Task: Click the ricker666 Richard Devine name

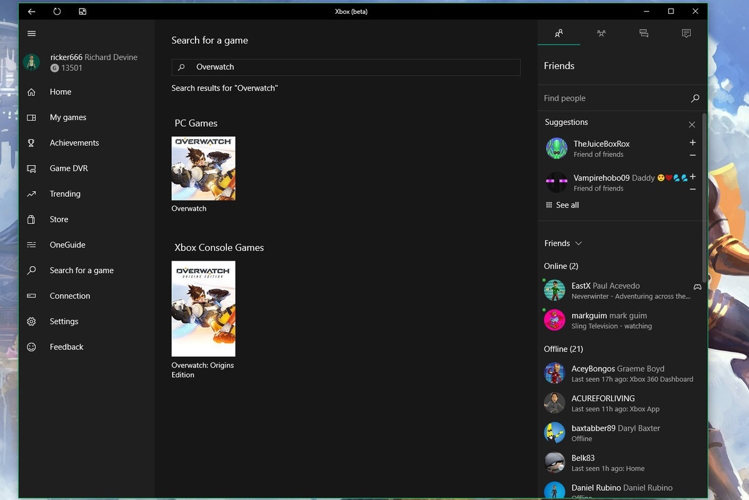Action: [94, 57]
